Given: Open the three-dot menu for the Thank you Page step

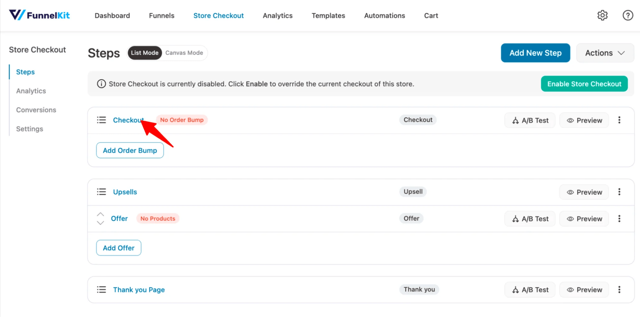Looking at the screenshot, I should tap(619, 289).
